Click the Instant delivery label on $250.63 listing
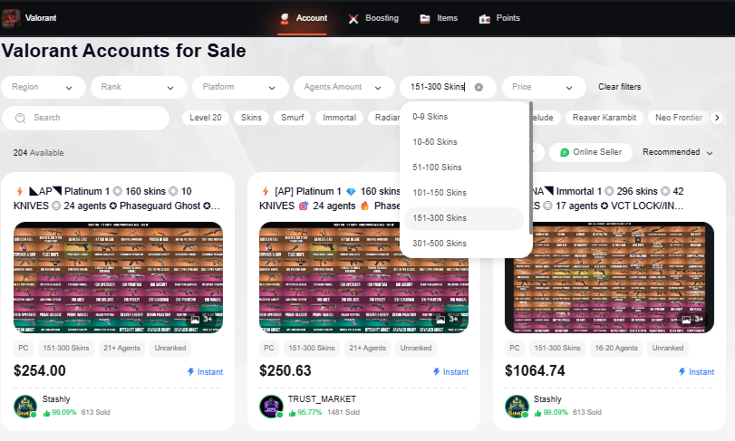Image resolution: width=735 pixels, height=441 pixels. click(451, 371)
